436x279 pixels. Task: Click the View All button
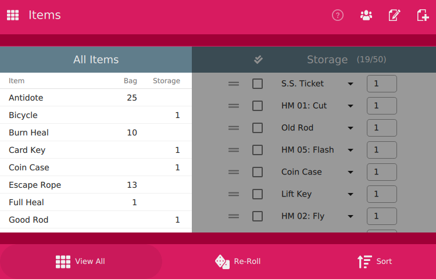81,261
